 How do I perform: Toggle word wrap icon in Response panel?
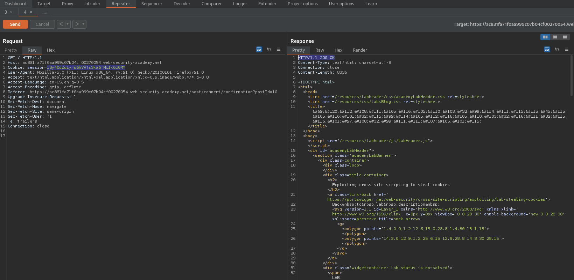click(547, 50)
